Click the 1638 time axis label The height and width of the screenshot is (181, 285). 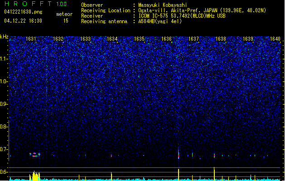[221, 39]
